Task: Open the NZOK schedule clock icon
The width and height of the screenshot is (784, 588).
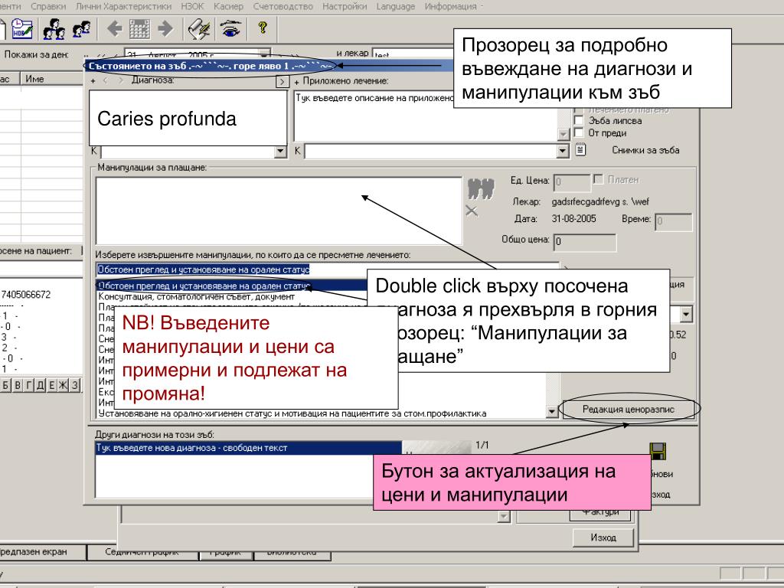Action: [x=22, y=29]
